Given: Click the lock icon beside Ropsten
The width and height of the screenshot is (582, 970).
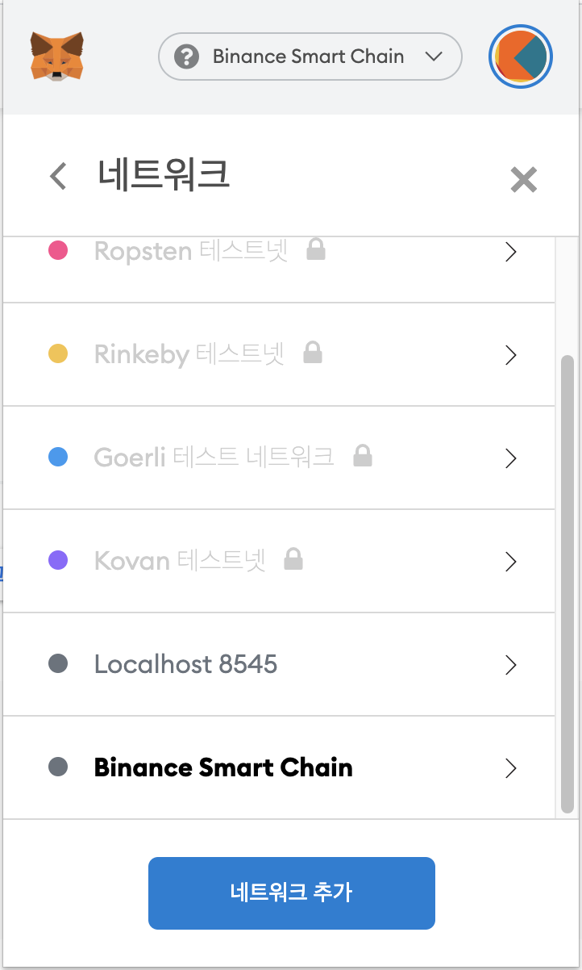Looking at the screenshot, I should pos(316,251).
